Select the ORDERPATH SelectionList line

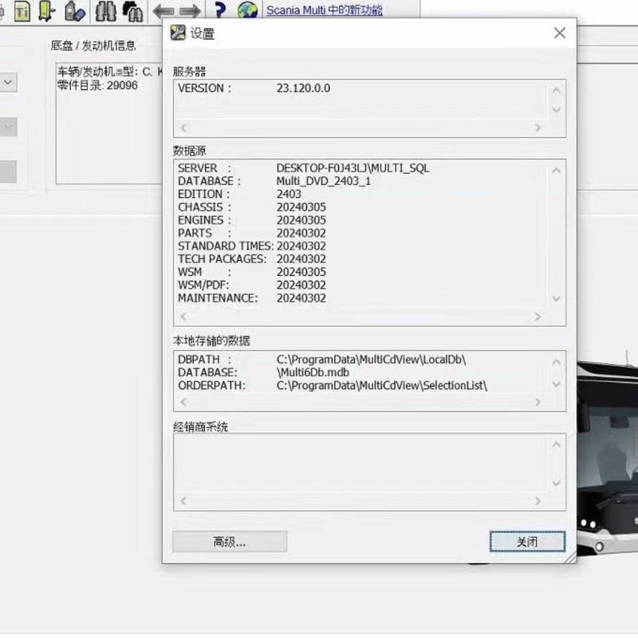pyautogui.click(x=333, y=386)
